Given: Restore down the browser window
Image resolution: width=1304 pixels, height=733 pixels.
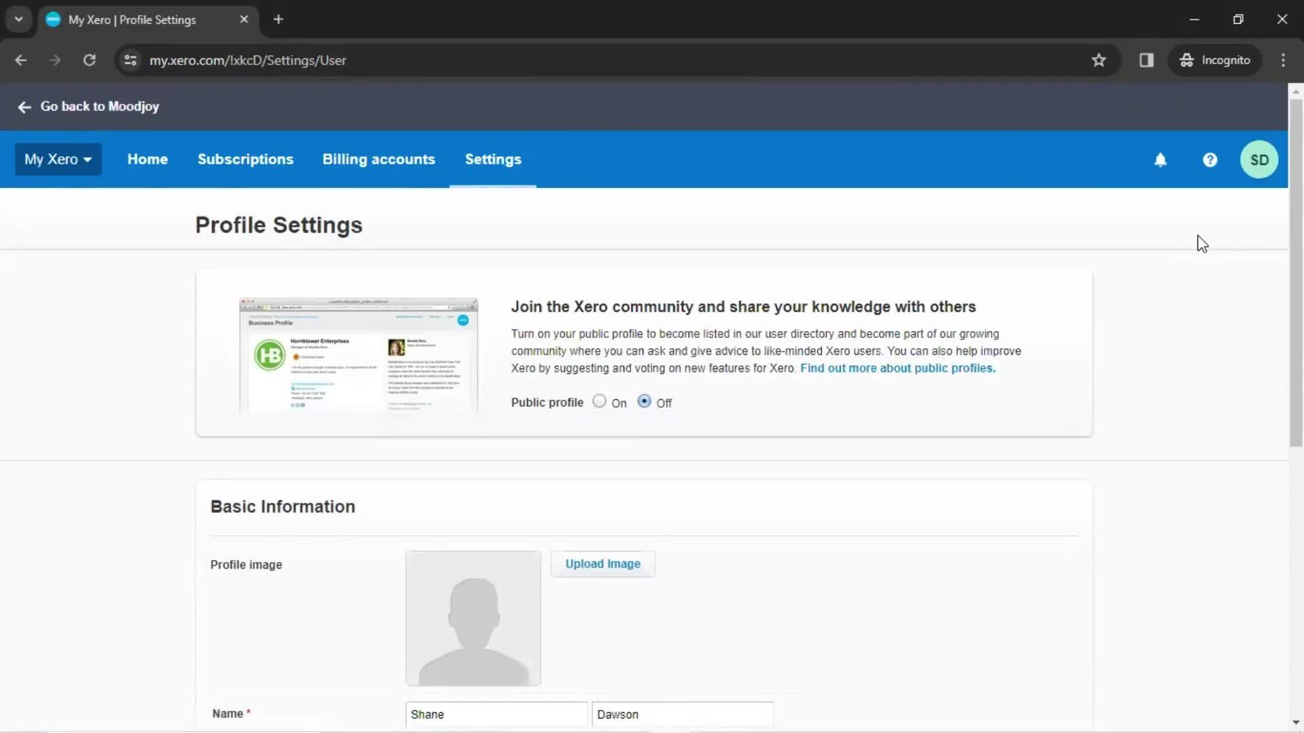Looking at the screenshot, I should [1238, 20].
